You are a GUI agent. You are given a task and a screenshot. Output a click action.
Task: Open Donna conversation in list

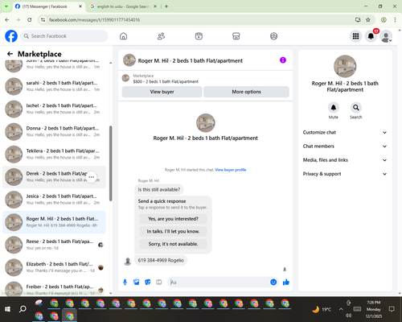[54, 131]
